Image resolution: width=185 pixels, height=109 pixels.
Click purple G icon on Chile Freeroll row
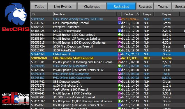[119, 54]
